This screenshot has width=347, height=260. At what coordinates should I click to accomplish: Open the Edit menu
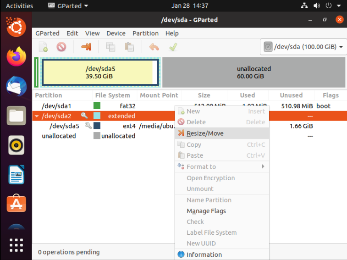72,33
